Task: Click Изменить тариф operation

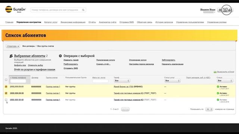Action: coord(71,60)
